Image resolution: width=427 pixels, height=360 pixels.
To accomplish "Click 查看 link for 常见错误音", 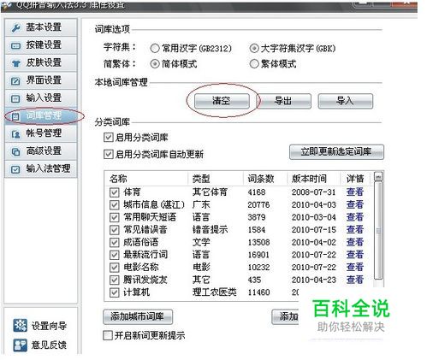I will pyautogui.click(x=355, y=230).
